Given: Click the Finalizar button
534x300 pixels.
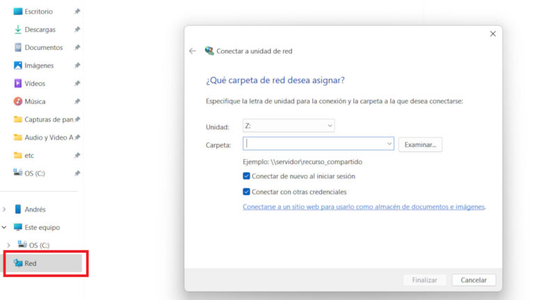Looking at the screenshot, I should coord(424,280).
